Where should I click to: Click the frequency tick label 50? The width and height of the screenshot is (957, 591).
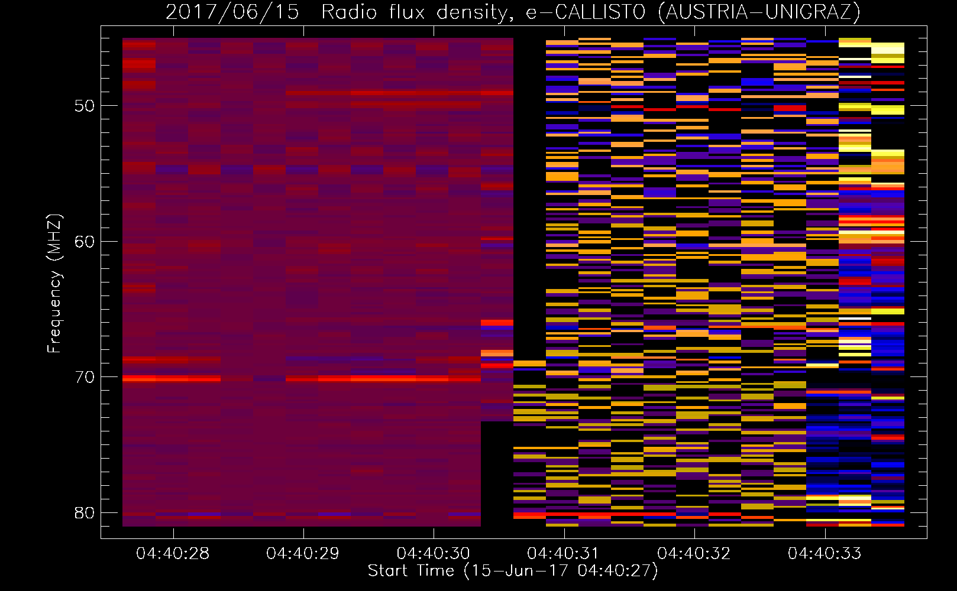click(85, 106)
